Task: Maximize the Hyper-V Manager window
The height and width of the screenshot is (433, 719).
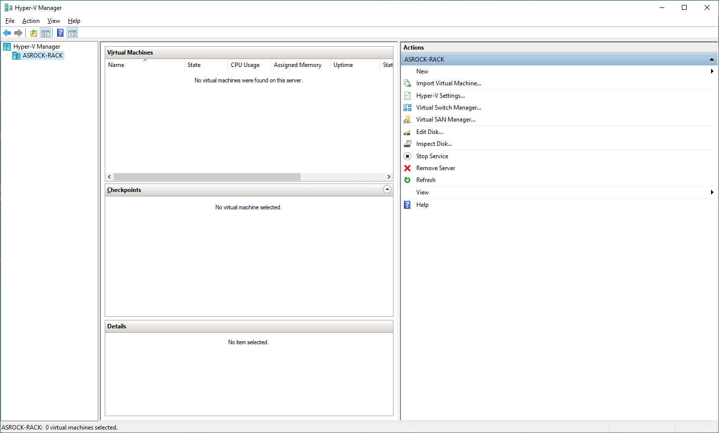Action: tap(684, 7)
